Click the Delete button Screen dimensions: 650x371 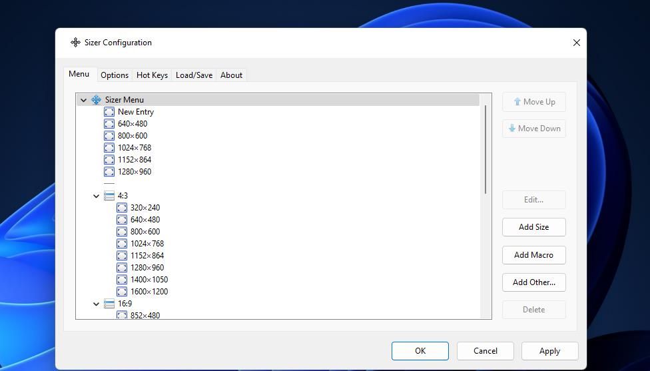click(534, 310)
